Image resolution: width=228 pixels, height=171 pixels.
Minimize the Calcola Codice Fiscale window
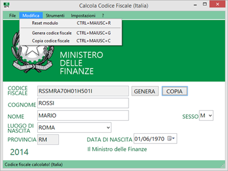coord(195,5)
